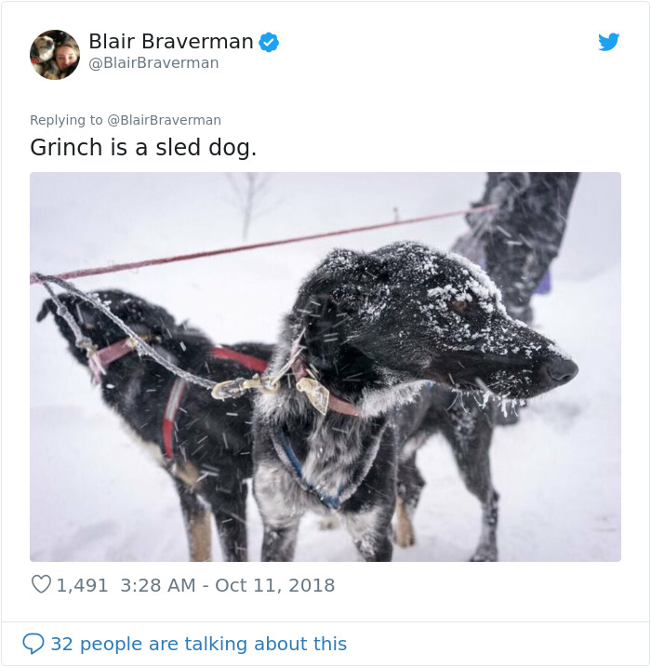Select the tweet text "Grinch is a sled dog."
The height and width of the screenshot is (667, 651).
143,148
